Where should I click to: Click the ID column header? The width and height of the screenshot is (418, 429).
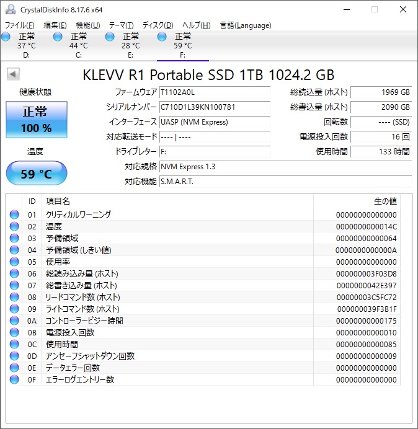[32, 201]
